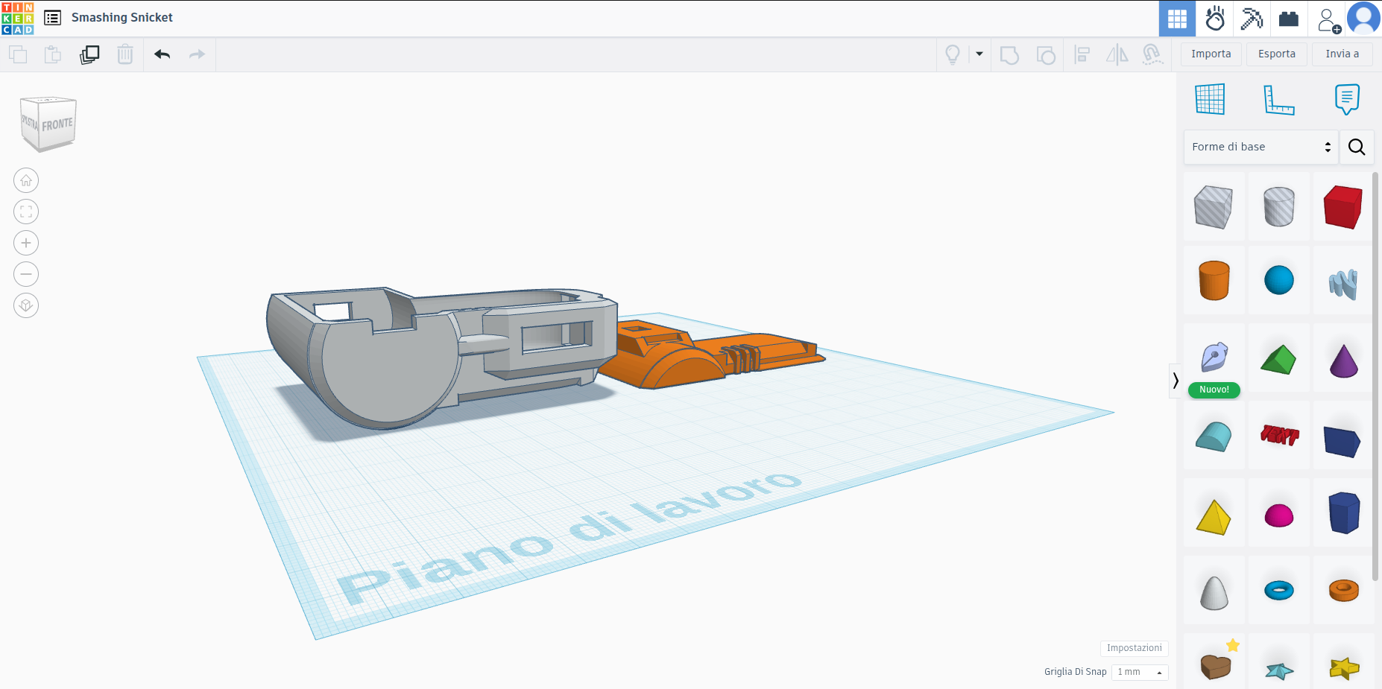Select the teal Round Roof shape

[1214, 436]
